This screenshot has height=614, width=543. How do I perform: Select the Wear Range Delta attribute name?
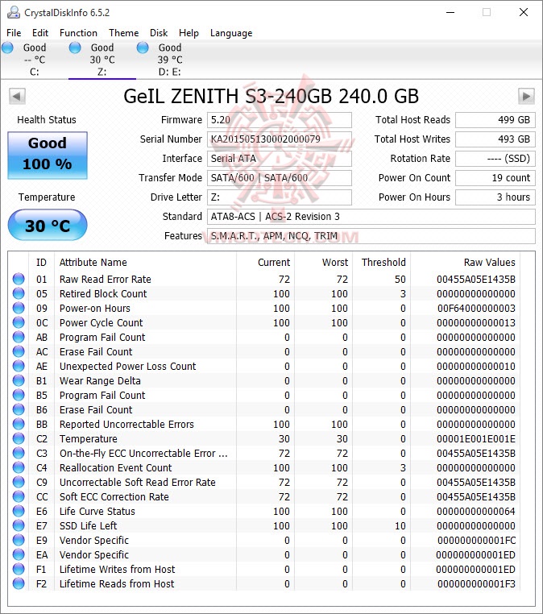(100, 380)
